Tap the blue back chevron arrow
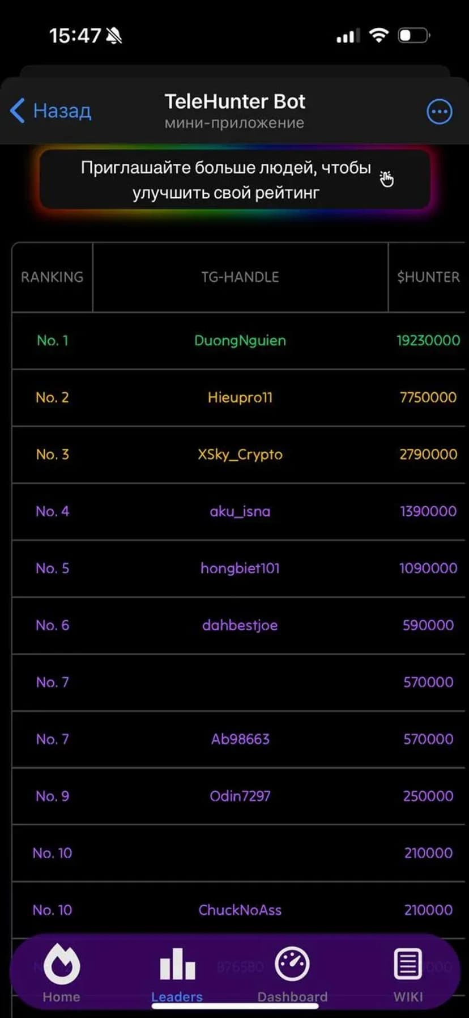The height and width of the screenshot is (1018, 469). pyautogui.click(x=18, y=111)
